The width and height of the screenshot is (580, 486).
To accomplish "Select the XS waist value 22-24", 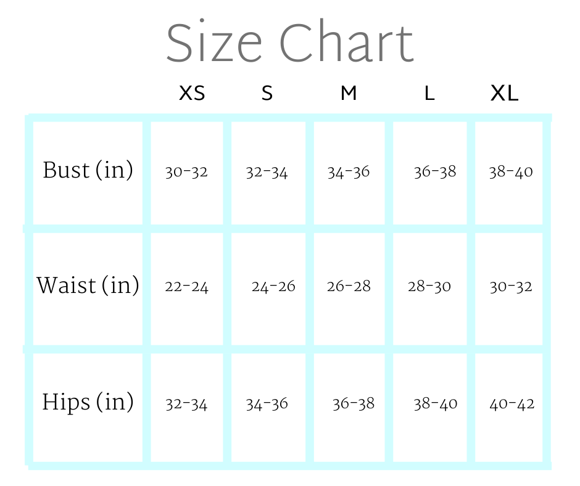I will click(186, 287).
